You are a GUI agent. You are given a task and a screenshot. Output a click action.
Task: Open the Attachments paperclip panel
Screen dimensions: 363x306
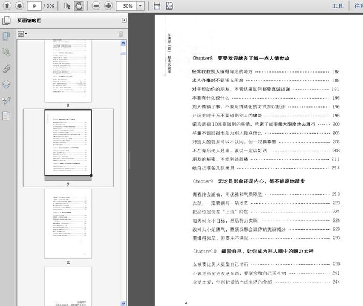click(x=6, y=68)
